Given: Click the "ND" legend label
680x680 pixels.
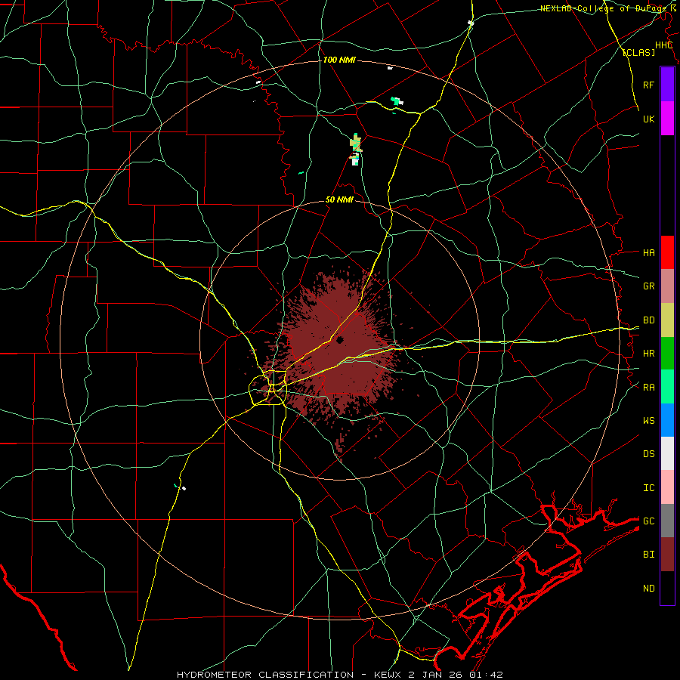Looking at the screenshot, I should pyautogui.click(x=648, y=589).
